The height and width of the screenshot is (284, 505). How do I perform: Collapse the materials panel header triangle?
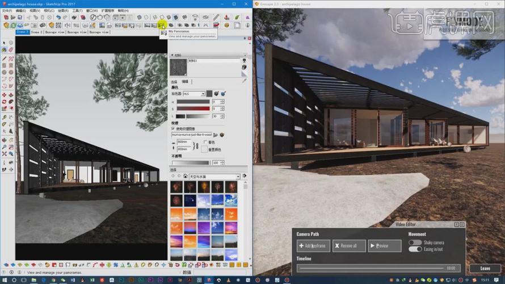click(x=172, y=56)
